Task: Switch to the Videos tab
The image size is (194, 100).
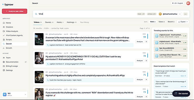Action: pyautogui.click(x=38, y=22)
